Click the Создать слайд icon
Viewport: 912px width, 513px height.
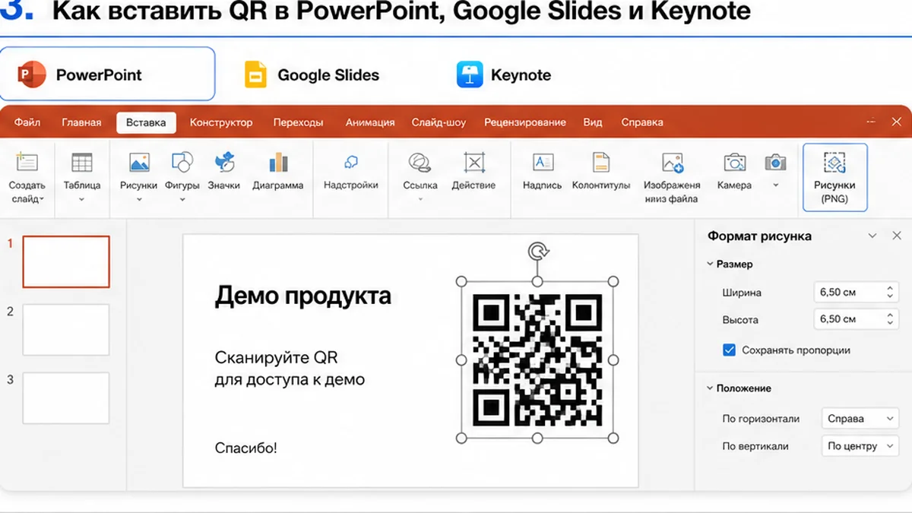pos(27,162)
